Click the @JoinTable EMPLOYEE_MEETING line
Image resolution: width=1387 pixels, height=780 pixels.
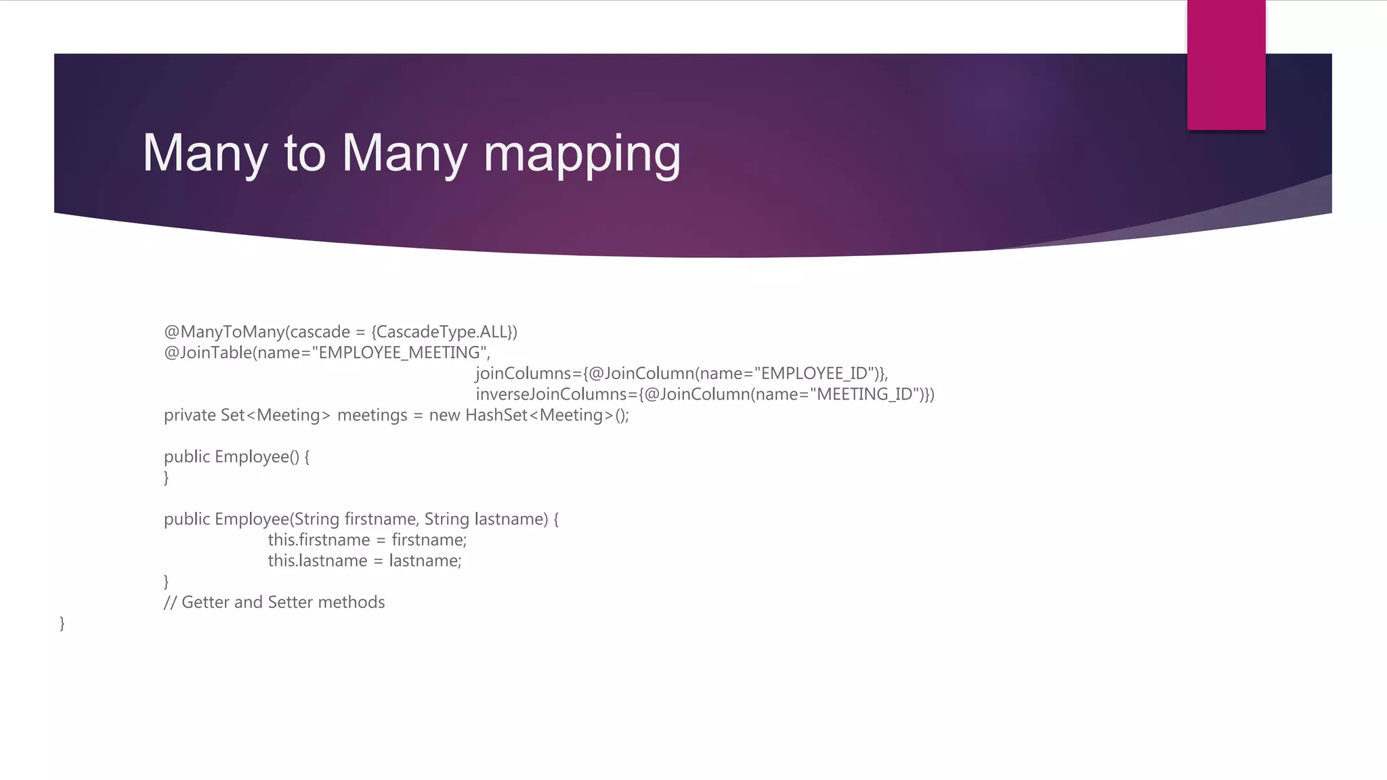[x=327, y=353]
